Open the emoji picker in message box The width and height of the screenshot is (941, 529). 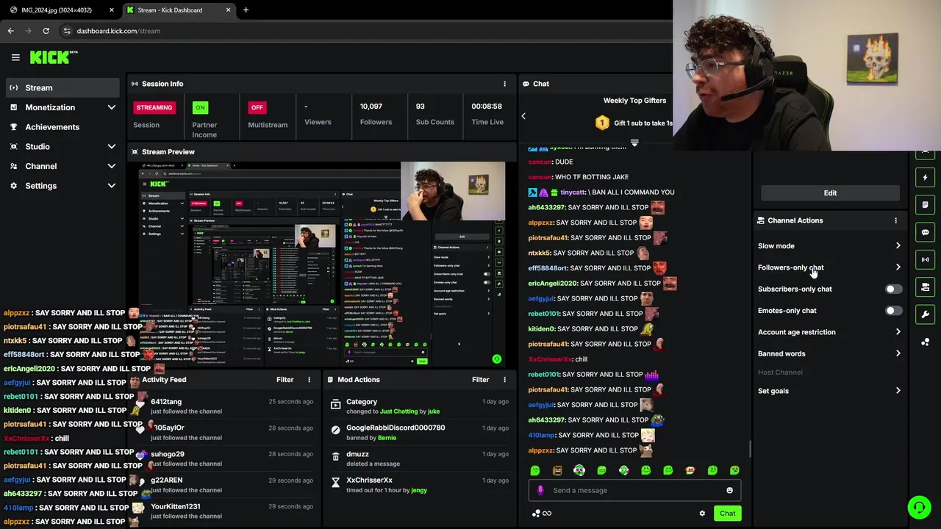pos(729,490)
